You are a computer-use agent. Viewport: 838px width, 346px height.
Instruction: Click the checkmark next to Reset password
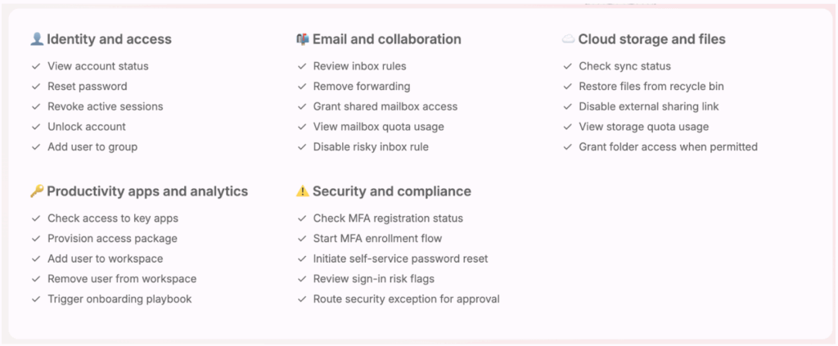click(x=36, y=87)
